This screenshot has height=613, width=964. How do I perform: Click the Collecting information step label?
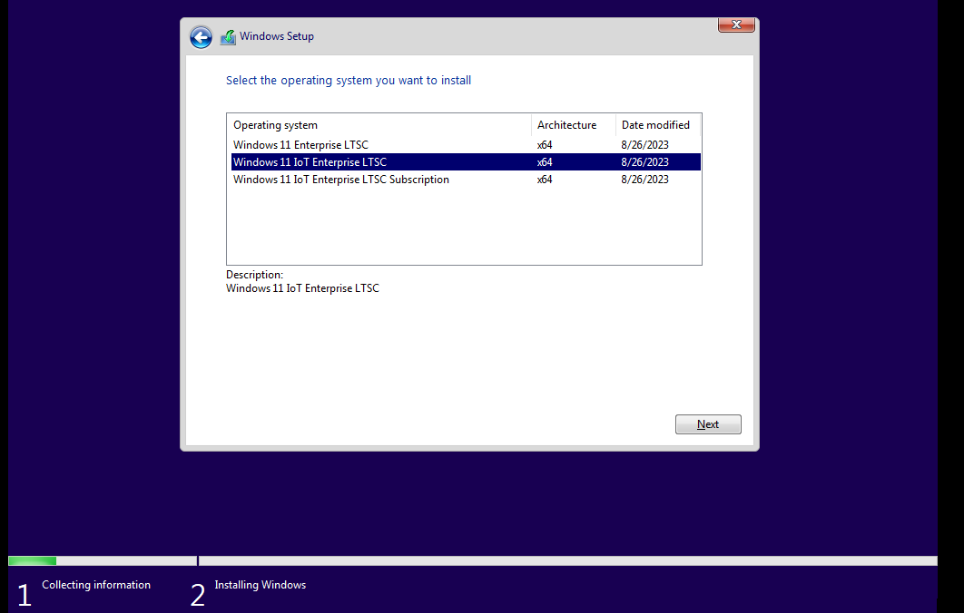click(96, 585)
